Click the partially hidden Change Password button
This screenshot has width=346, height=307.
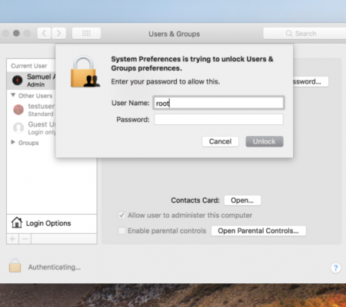(311, 81)
